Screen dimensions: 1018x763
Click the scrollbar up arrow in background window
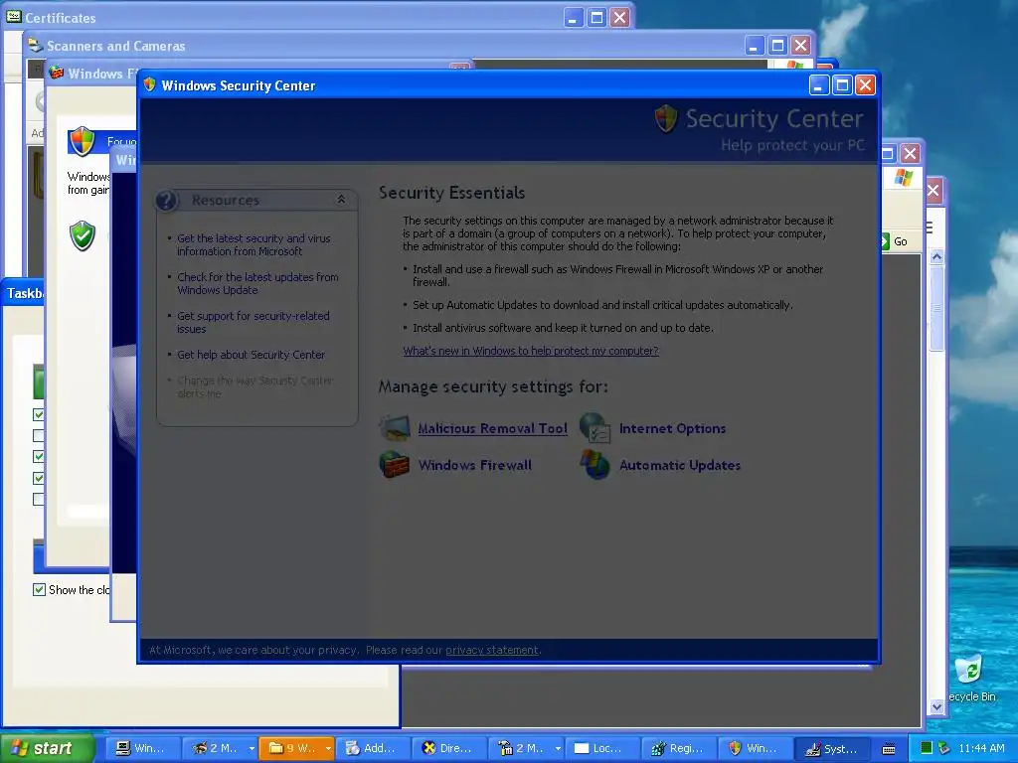coord(936,257)
